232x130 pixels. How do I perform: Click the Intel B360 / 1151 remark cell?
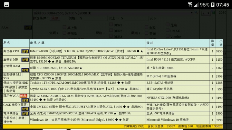click(178, 60)
